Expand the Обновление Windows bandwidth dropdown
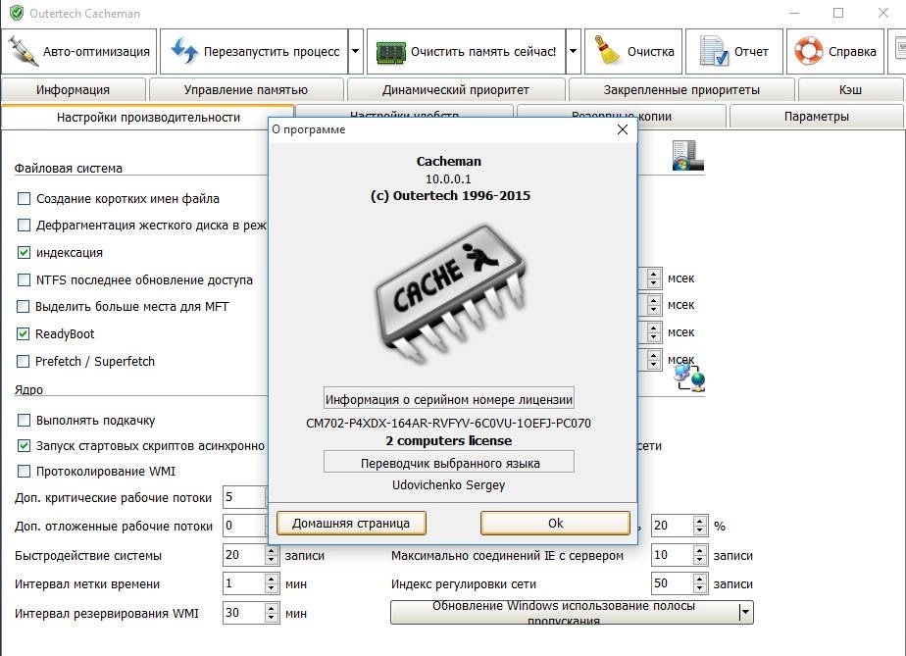 745,612
